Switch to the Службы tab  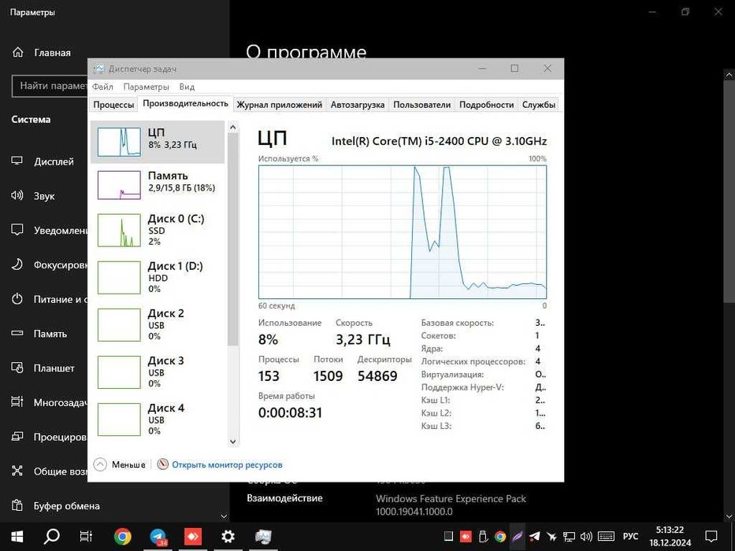pos(539,105)
